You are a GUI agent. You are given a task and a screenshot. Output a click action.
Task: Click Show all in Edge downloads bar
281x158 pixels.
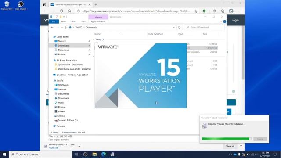pyautogui.click(x=230, y=146)
